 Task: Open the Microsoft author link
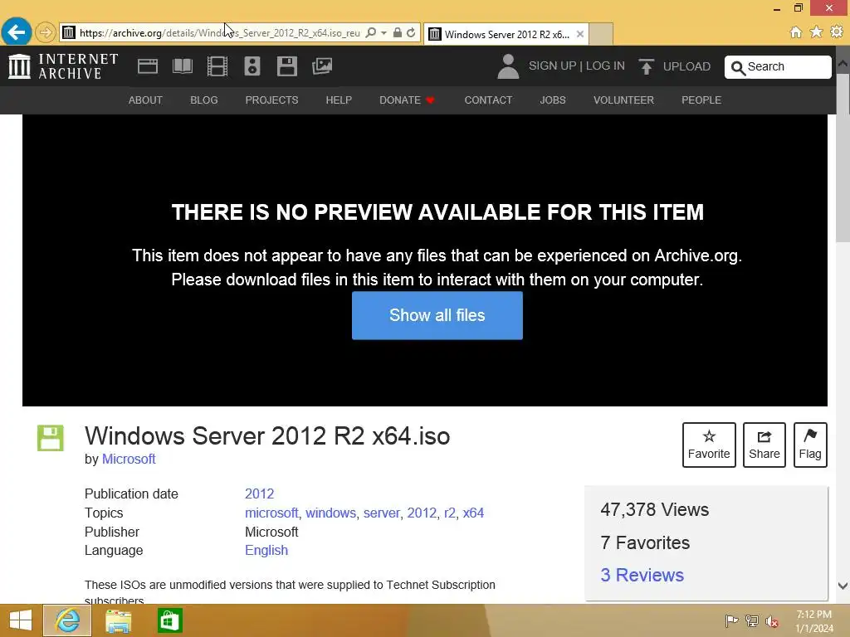[129, 459]
